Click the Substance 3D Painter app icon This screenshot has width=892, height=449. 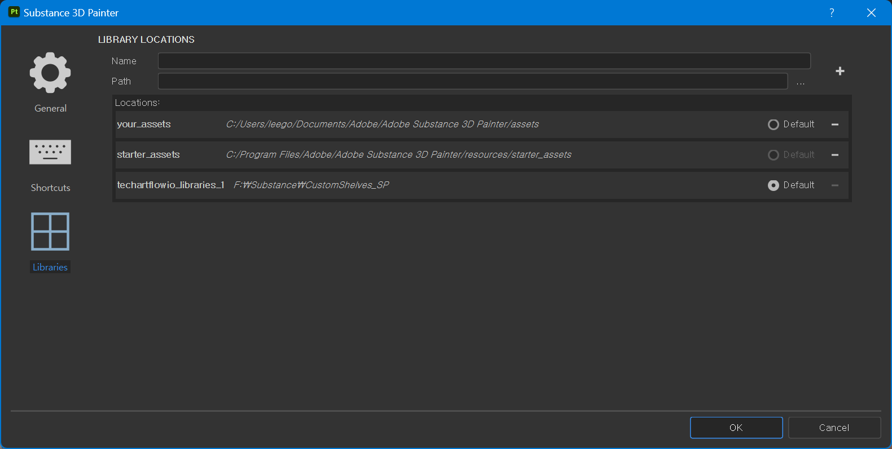[14, 12]
